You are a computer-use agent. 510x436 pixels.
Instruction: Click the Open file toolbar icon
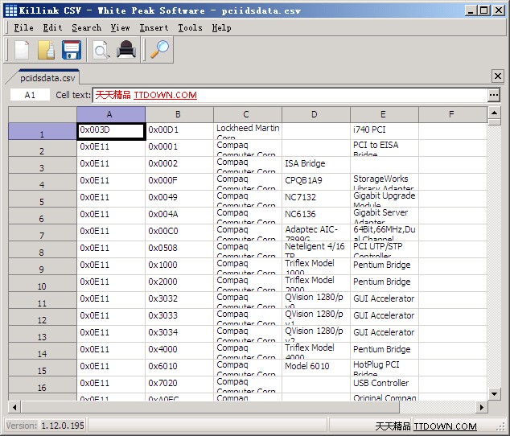[x=47, y=50]
